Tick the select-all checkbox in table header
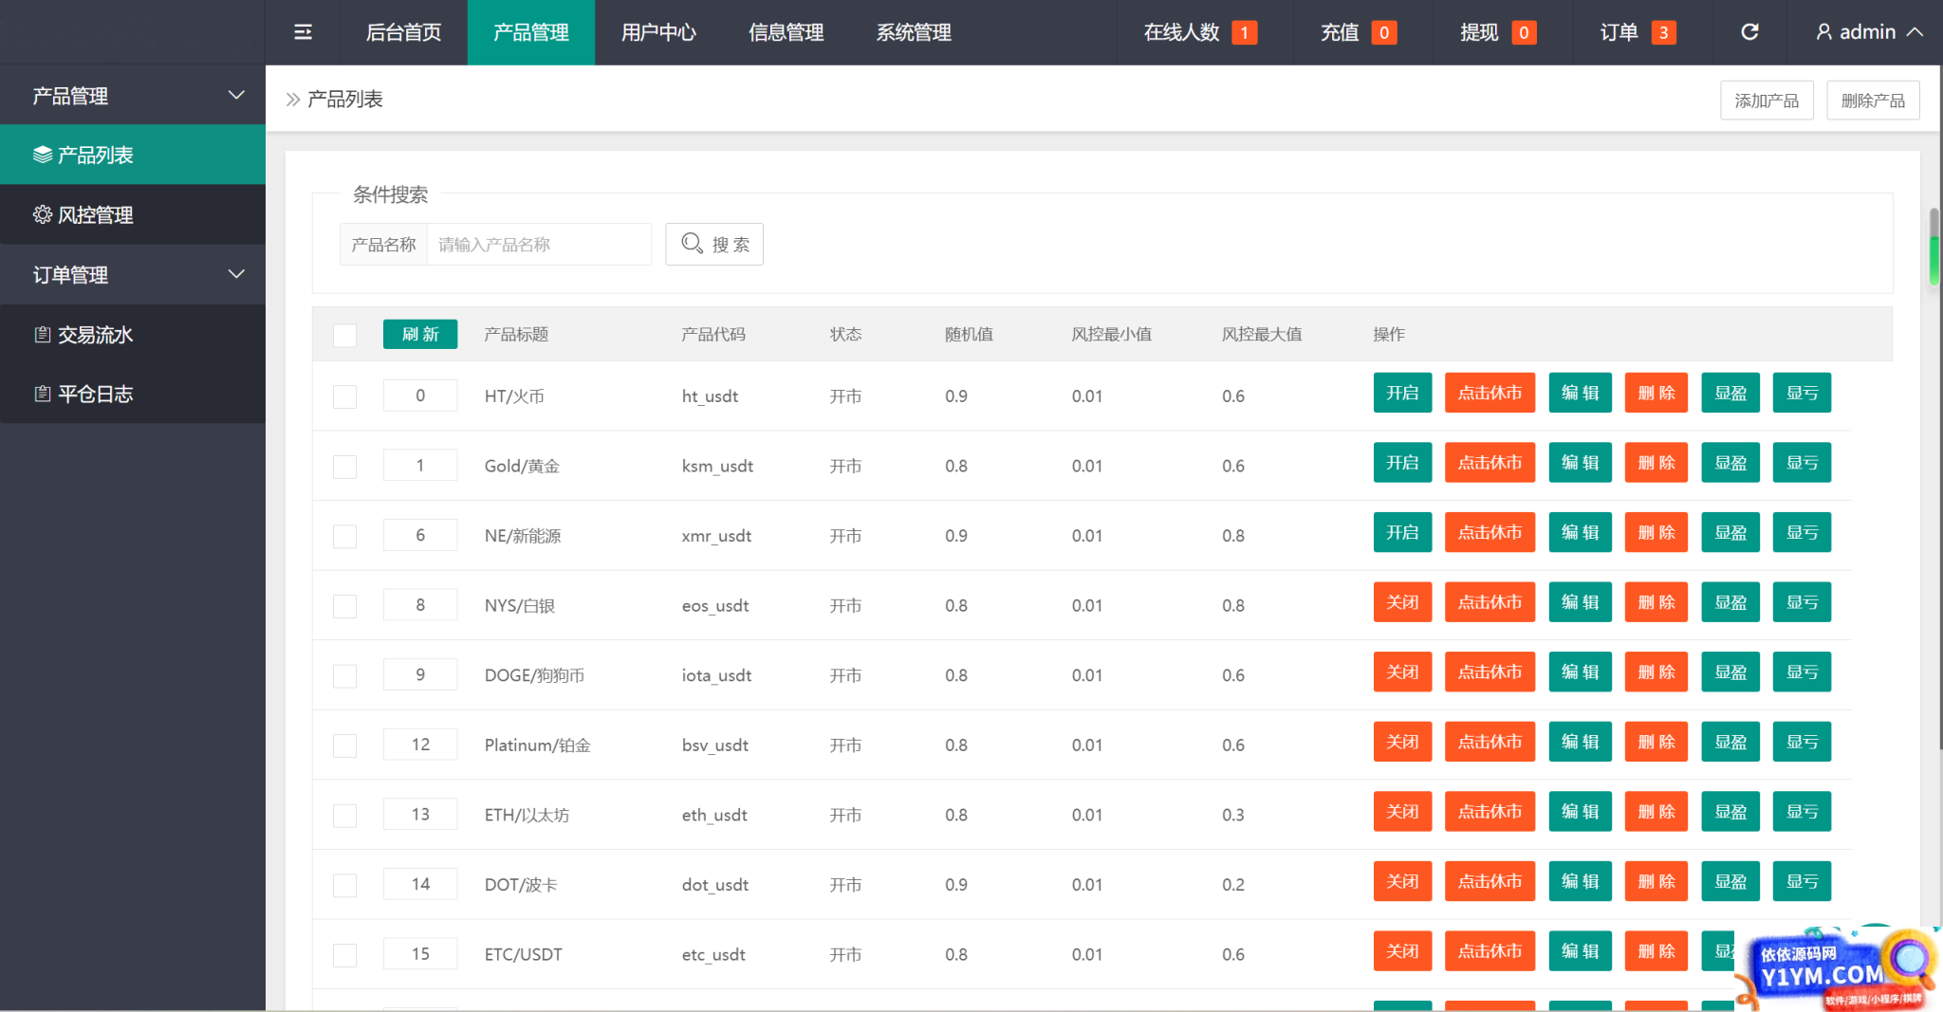 345,335
